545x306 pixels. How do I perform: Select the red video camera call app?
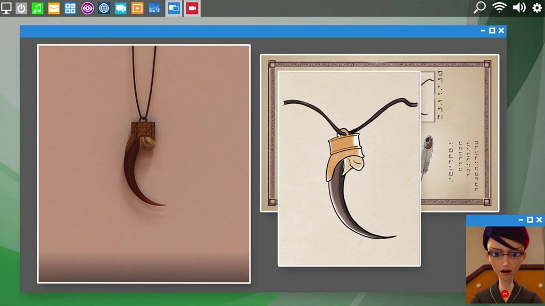pyautogui.click(x=192, y=8)
